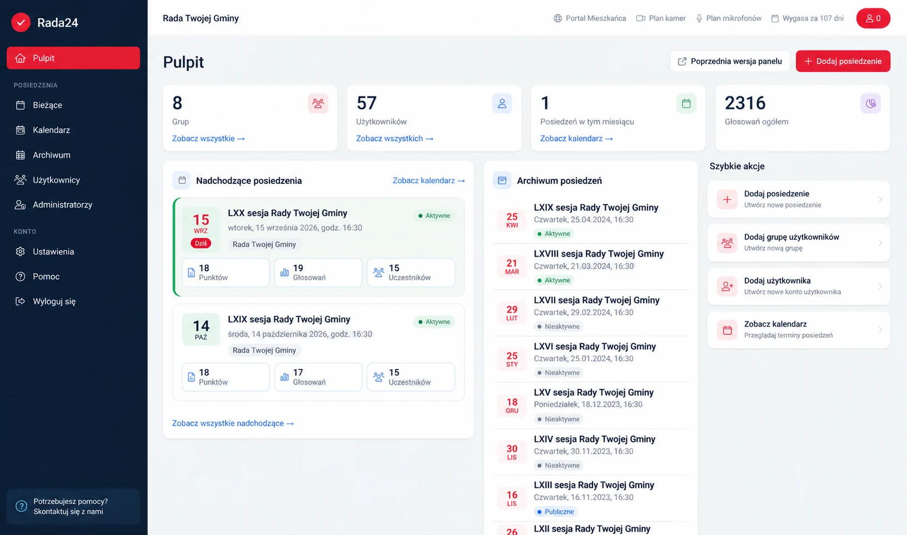Image resolution: width=907 pixels, height=535 pixels.
Task: Click the user icon on the Użytkowników card
Action: pos(502,103)
